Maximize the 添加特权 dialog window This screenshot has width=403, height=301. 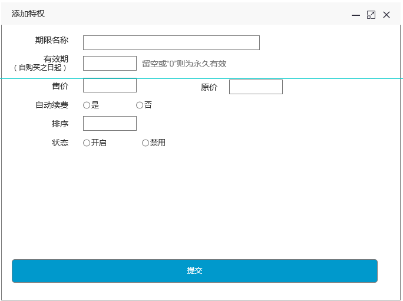pyautogui.click(x=371, y=15)
